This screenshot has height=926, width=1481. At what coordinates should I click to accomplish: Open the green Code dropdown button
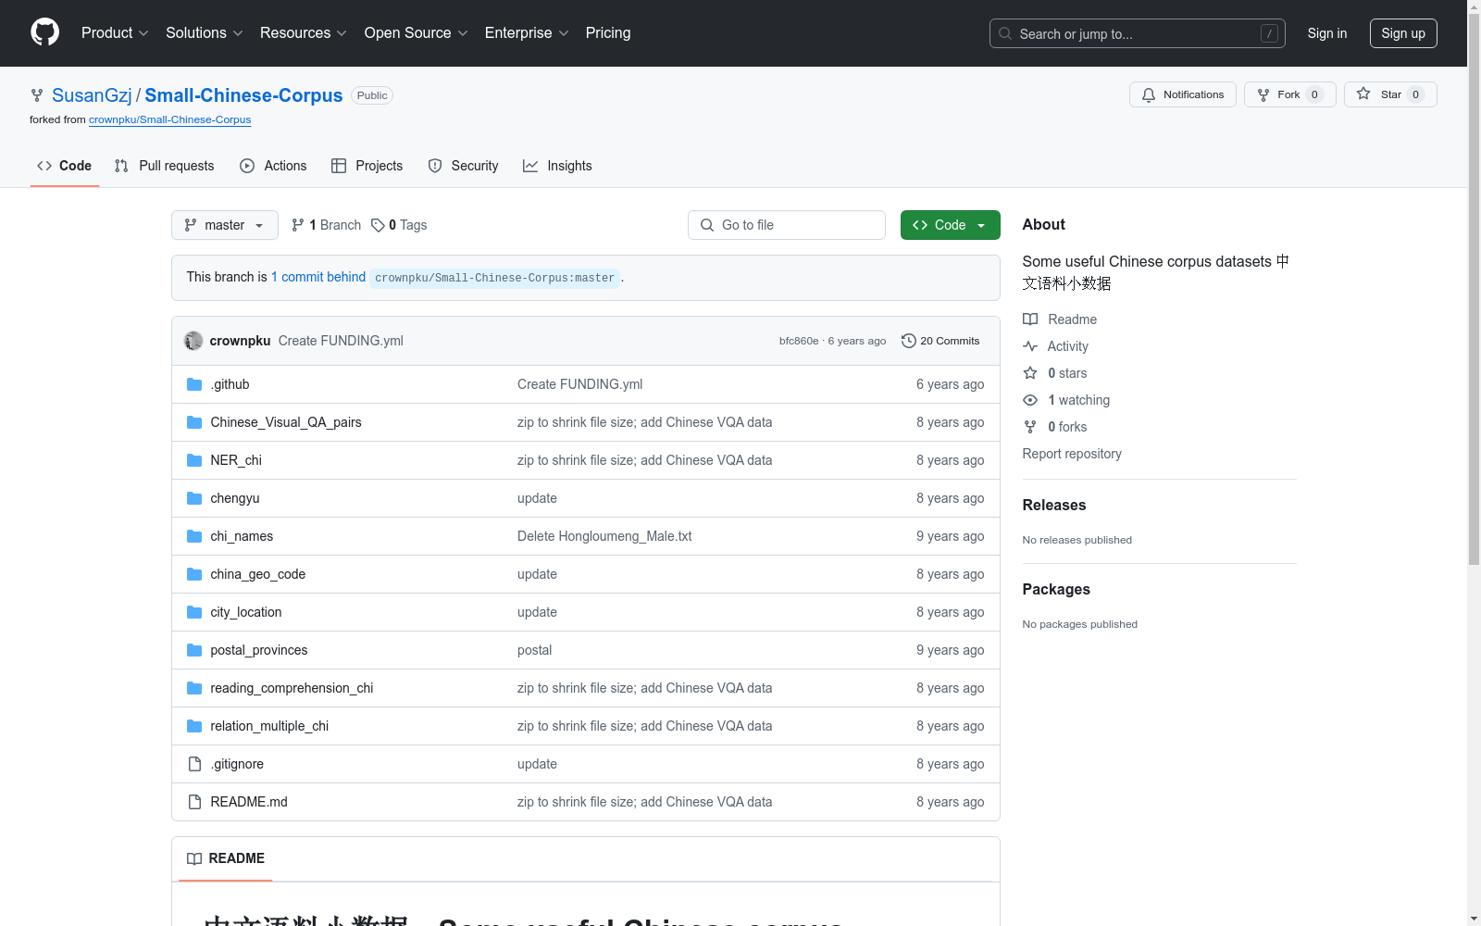951,225
